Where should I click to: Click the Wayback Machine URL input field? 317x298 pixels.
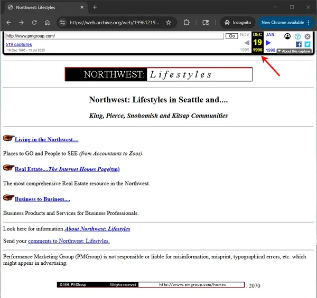pyautogui.click(x=115, y=36)
